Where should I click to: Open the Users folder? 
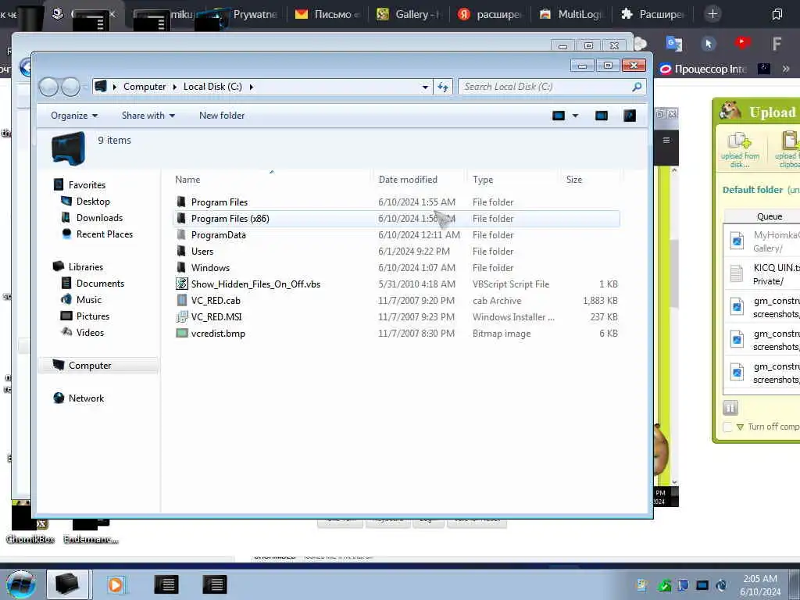click(x=202, y=251)
